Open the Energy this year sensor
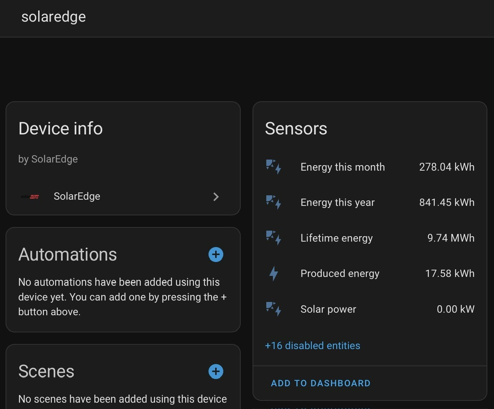Screen dimensions: 494x409 [x=370, y=203]
